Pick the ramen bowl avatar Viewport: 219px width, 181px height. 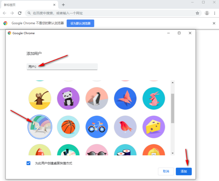click(68, 150)
